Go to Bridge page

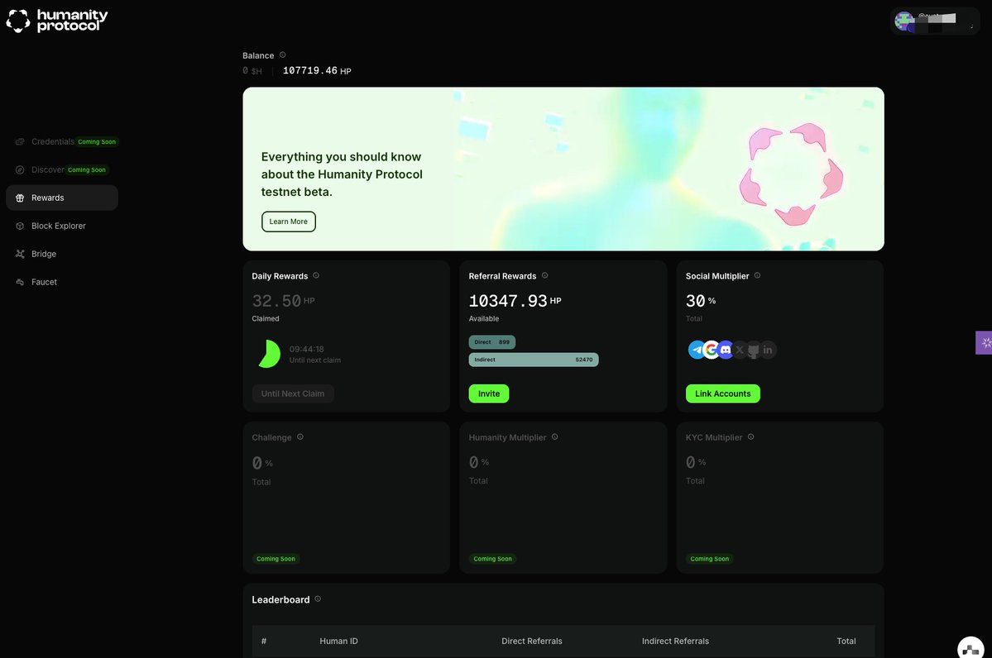[x=62, y=254]
